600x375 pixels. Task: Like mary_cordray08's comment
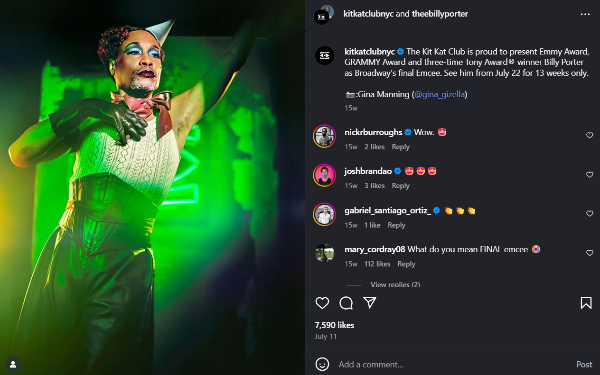click(x=590, y=253)
